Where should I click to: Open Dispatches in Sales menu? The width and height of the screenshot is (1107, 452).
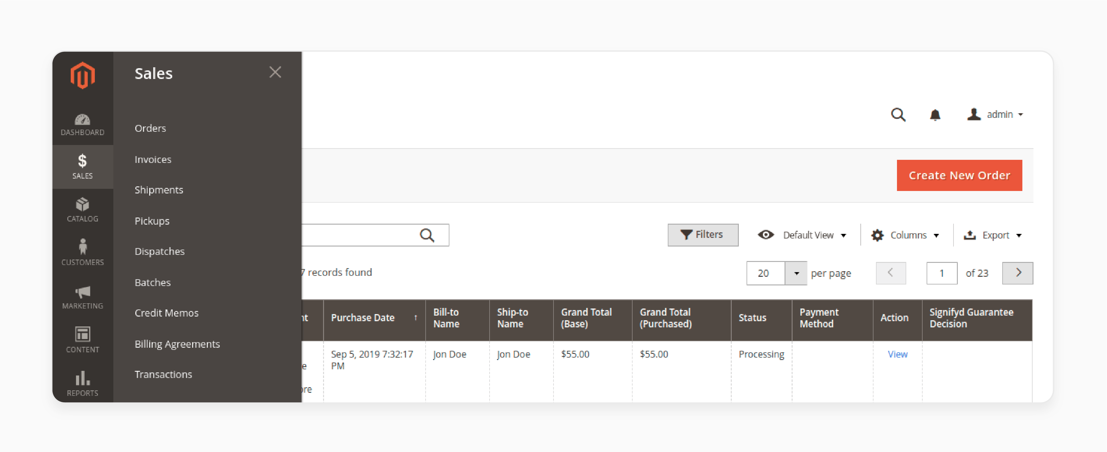159,251
